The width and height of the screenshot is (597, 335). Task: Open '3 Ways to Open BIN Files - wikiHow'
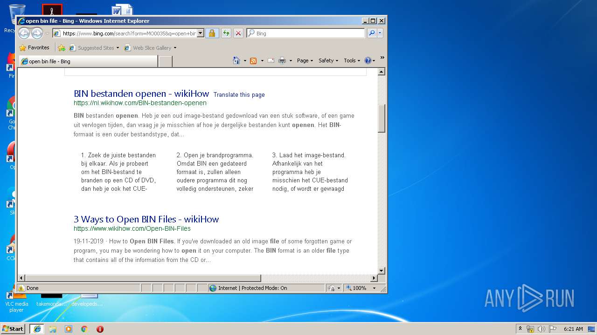click(x=146, y=219)
